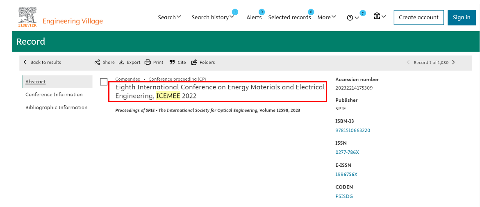
Task: Click the CODEN link PSISDG
Action: click(x=344, y=196)
